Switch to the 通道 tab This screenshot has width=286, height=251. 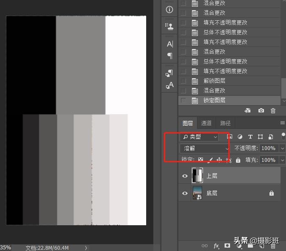(x=206, y=123)
